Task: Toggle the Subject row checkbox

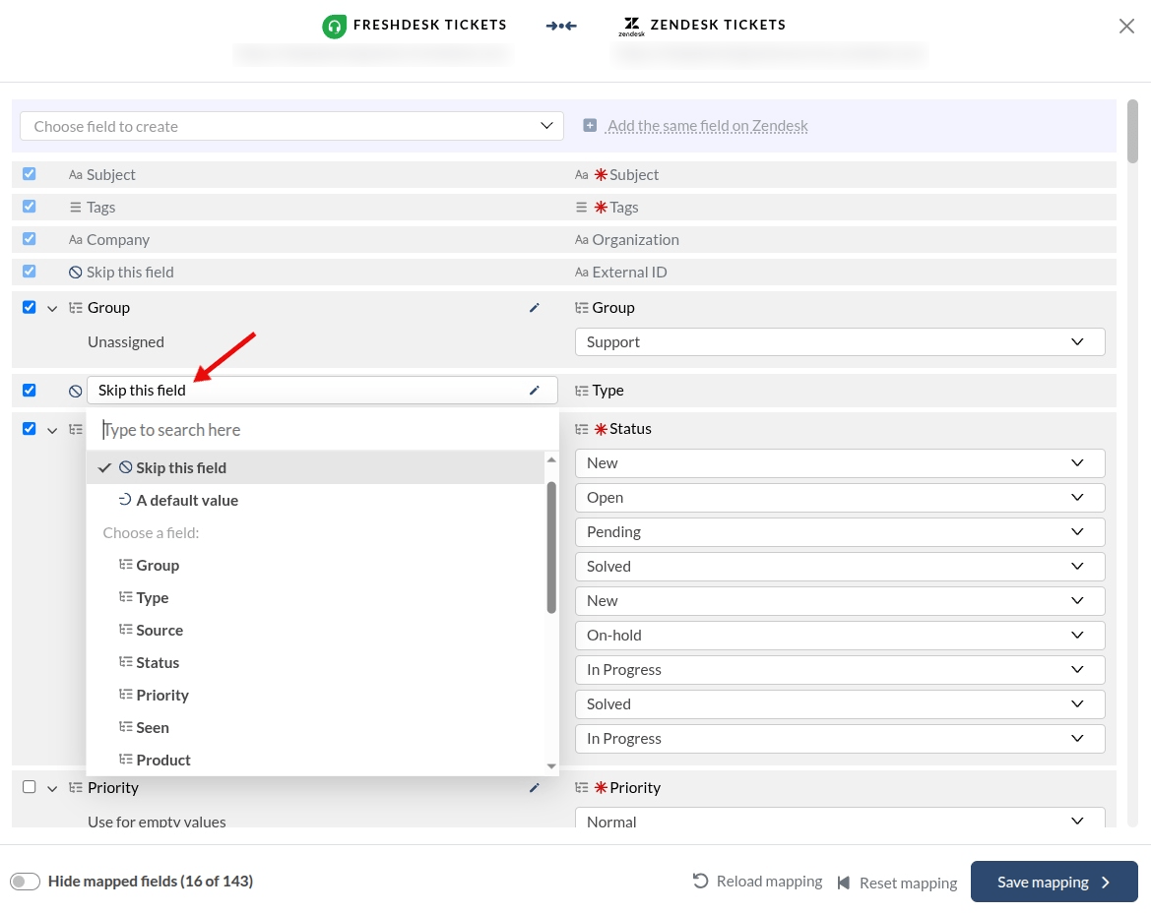Action: (x=30, y=174)
